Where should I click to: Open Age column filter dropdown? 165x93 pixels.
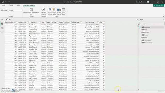tap(104, 22)
